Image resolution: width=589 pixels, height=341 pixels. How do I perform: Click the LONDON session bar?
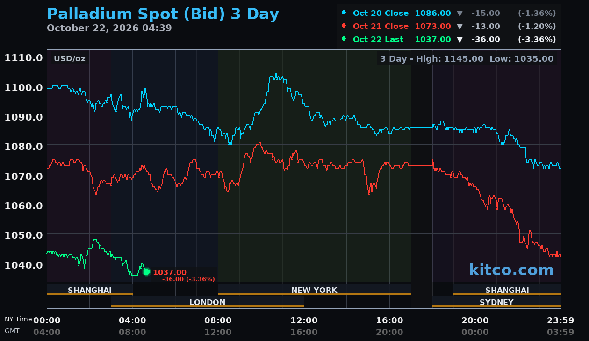tap(208, 302)
